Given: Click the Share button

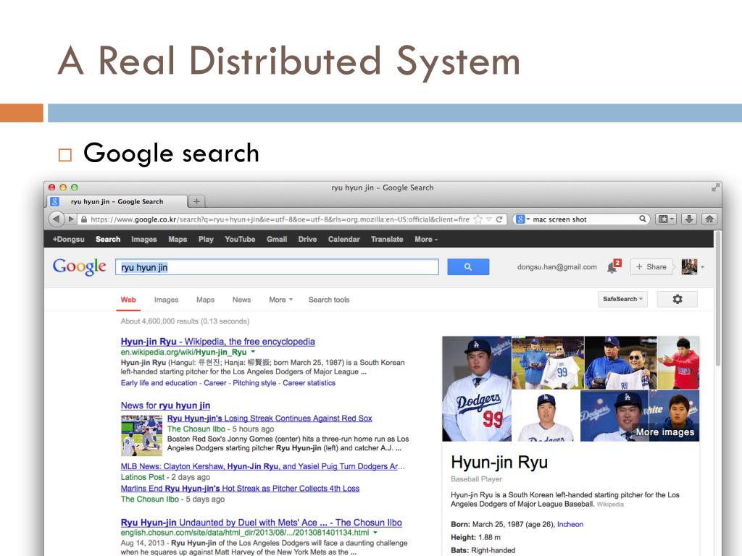Looking at the screenshot, I should tap(651, 266).
